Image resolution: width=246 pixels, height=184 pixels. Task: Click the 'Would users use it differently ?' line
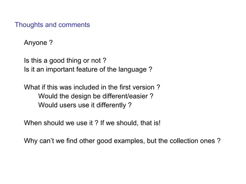click(85, 105)
